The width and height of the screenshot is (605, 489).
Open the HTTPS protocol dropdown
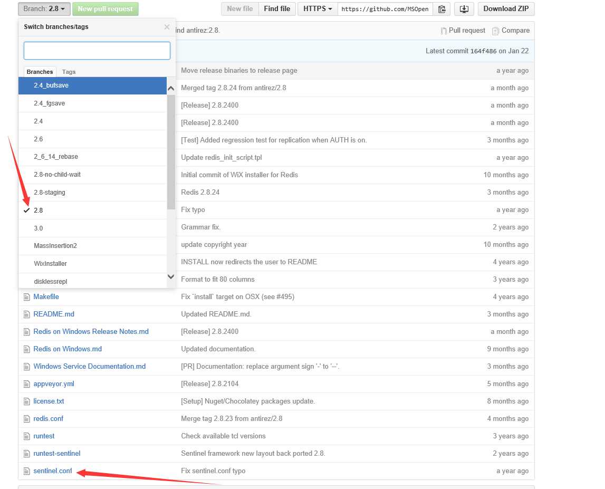click(318, 9)
